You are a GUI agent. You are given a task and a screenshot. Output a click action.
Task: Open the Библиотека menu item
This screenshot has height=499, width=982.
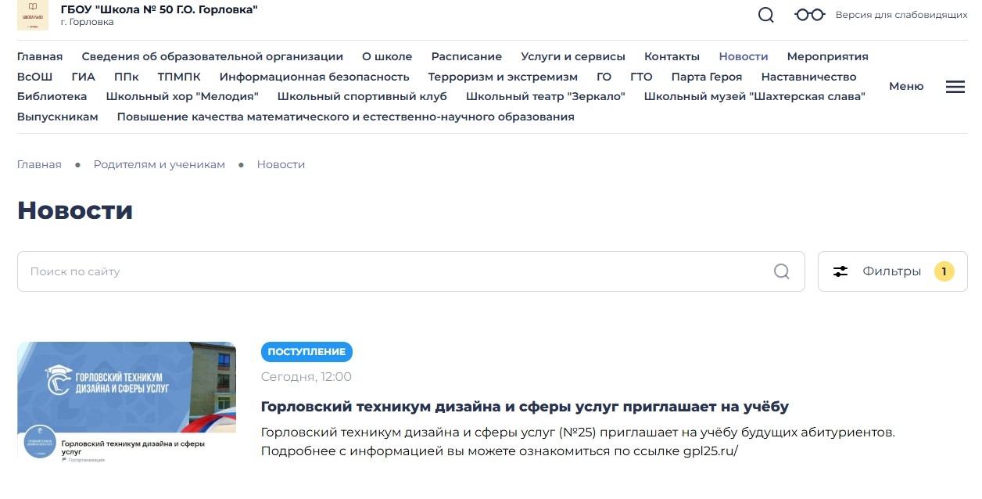(52, 96)
